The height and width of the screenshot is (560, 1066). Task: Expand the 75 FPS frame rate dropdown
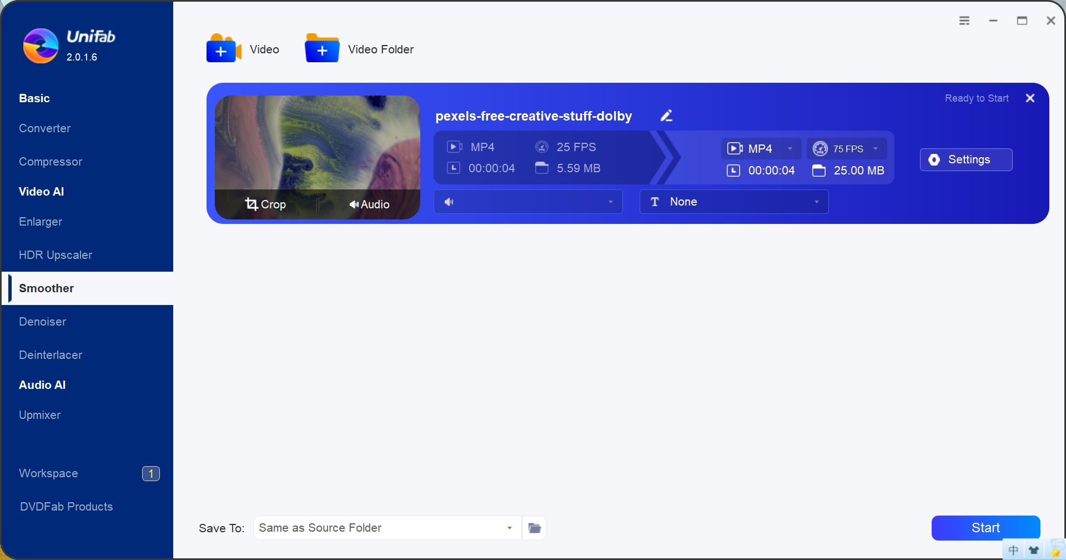pos(846,148)
